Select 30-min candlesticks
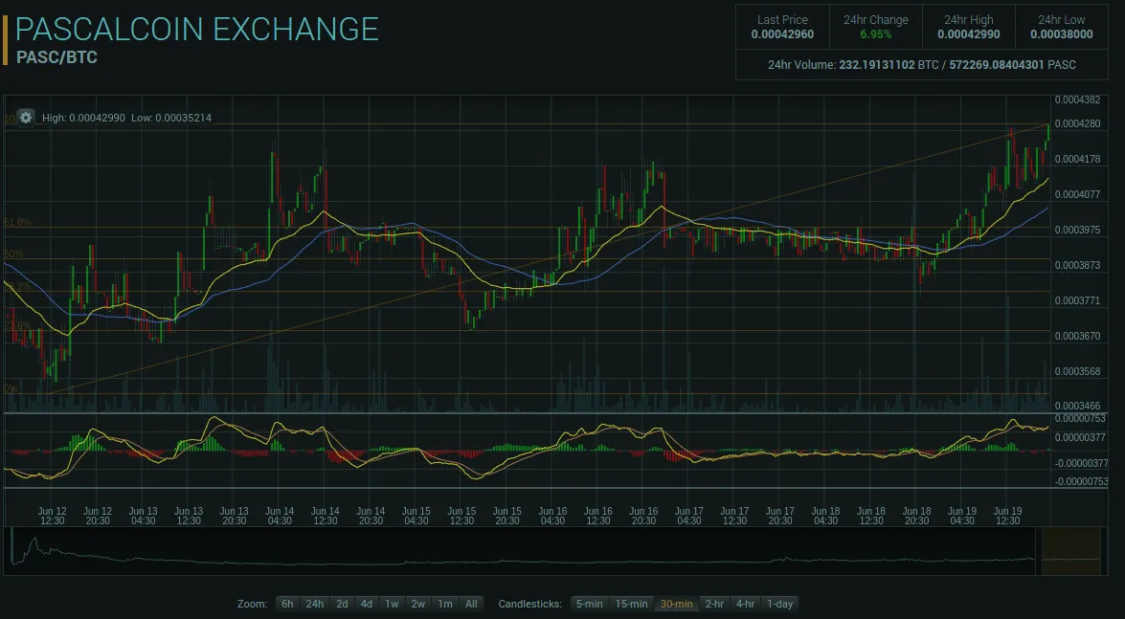1125x619 pixels. pyautogui.click(x=677, y=604)
